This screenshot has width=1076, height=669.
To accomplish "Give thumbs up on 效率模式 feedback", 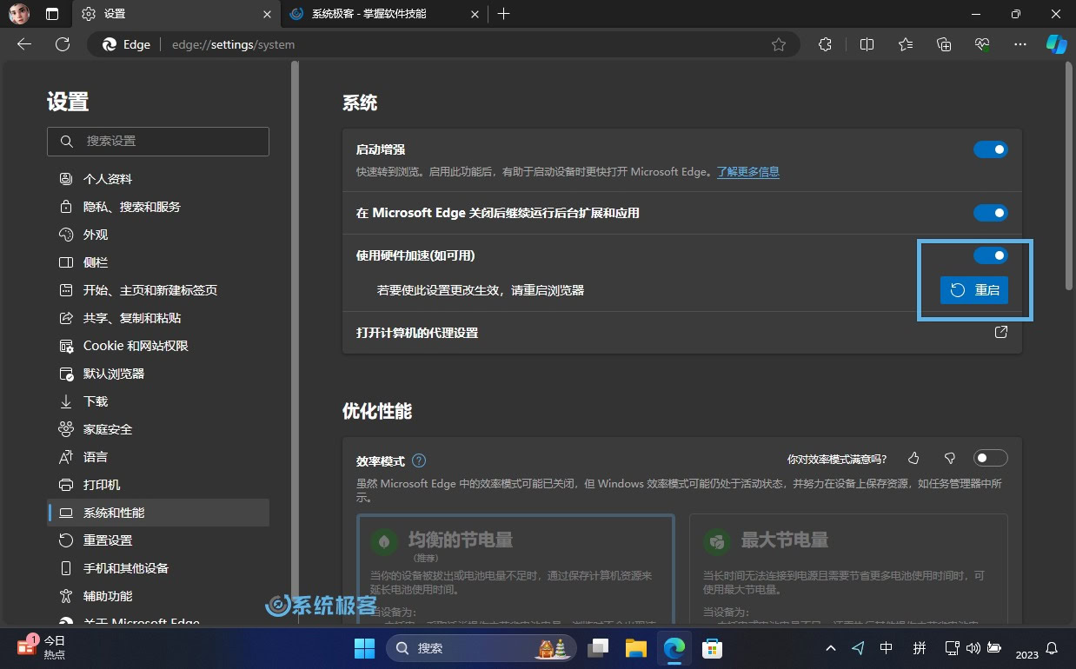I will coord(913,458).
